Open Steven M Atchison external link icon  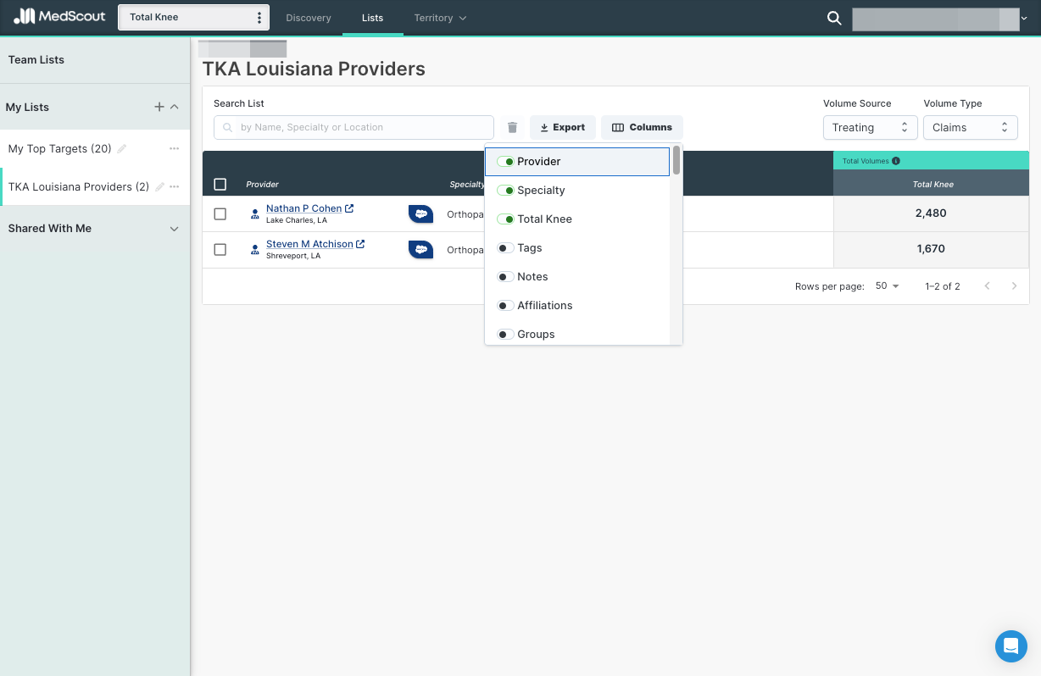coord(360,244)
